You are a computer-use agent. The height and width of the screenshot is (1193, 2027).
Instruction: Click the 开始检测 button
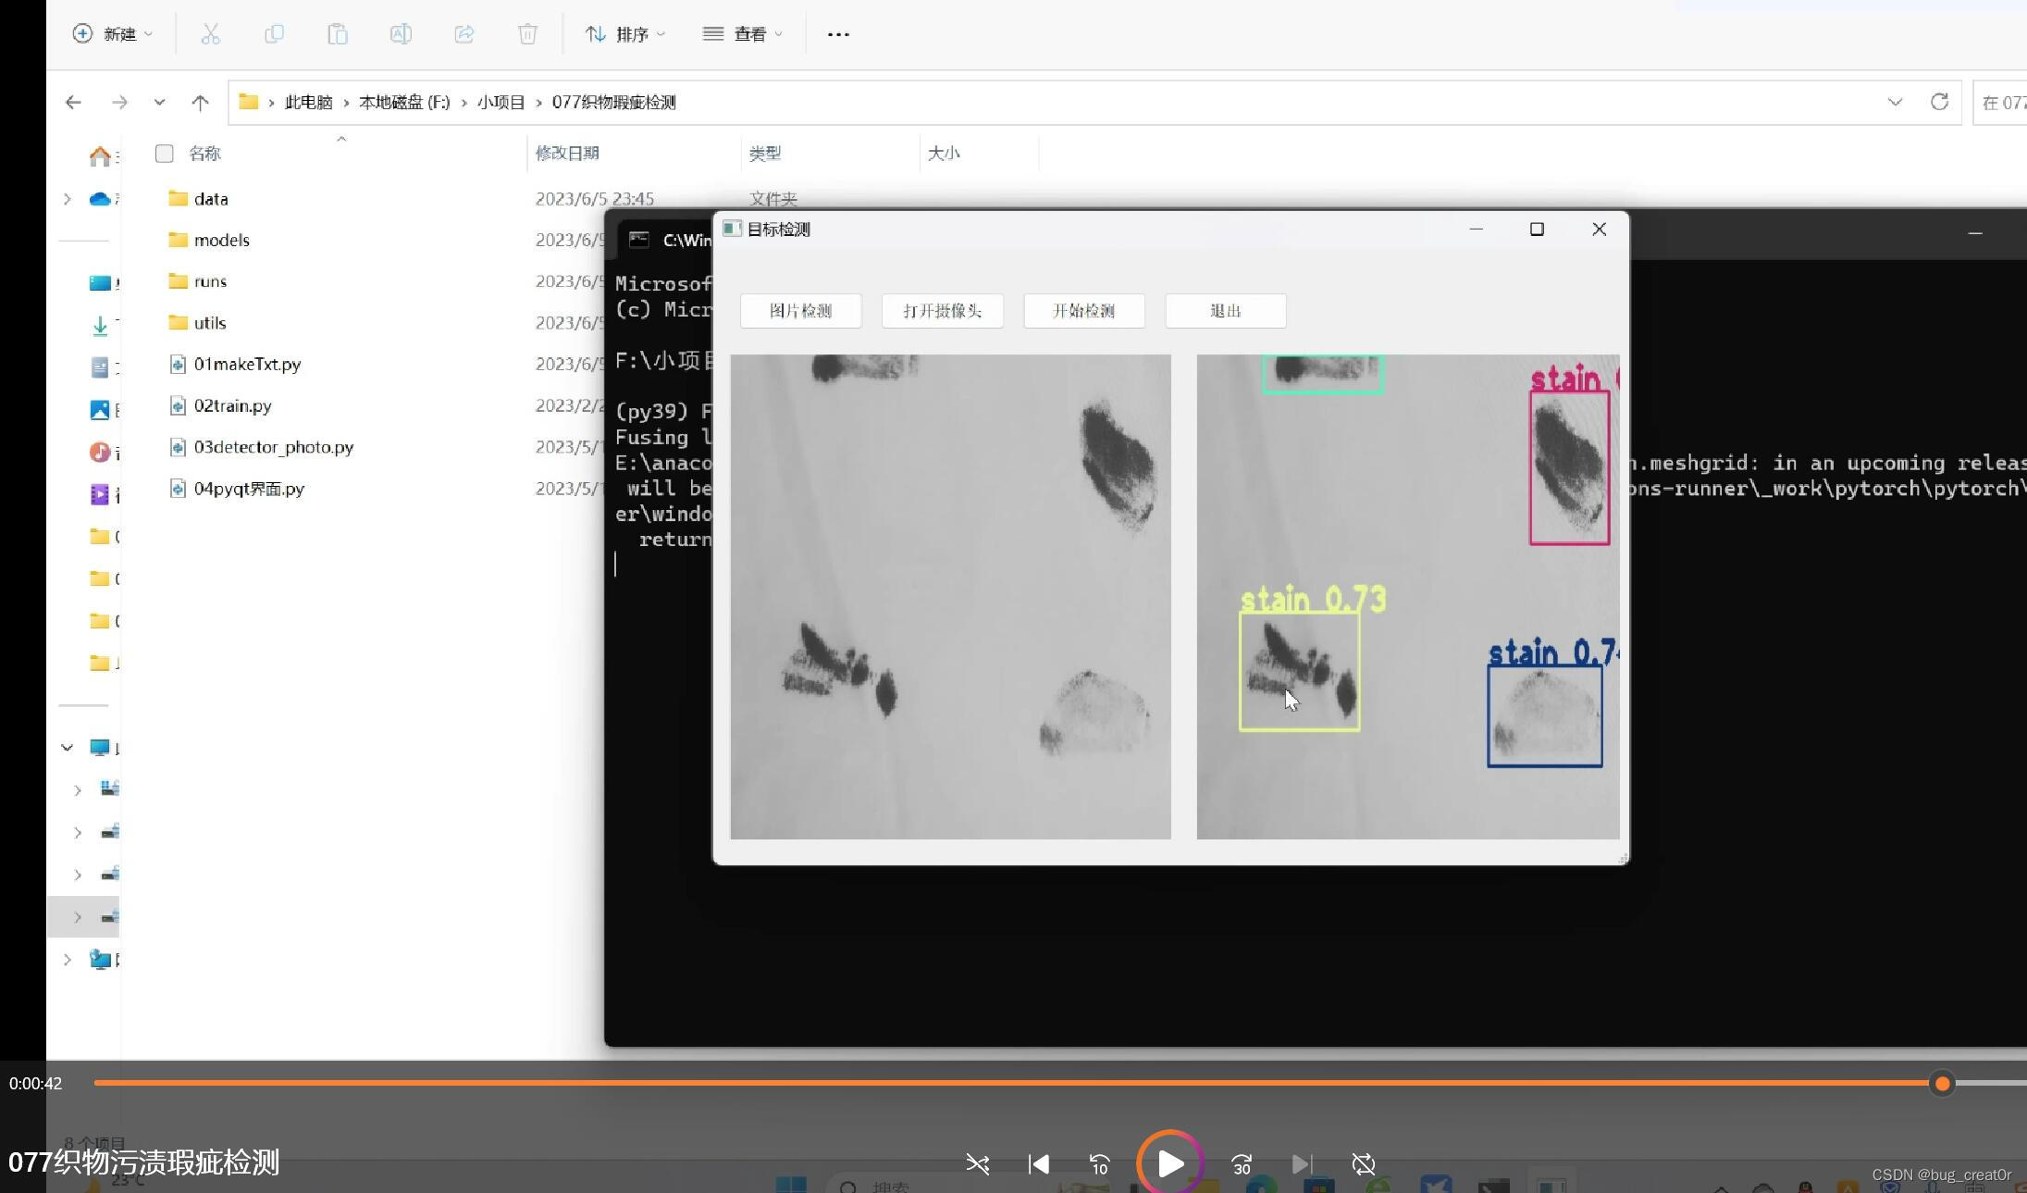click(1083, 311)
